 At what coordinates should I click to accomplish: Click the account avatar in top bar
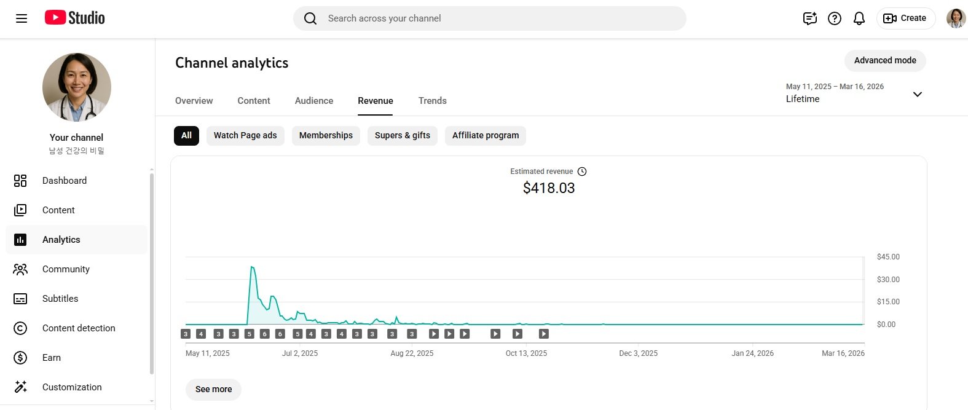point(955,18)
